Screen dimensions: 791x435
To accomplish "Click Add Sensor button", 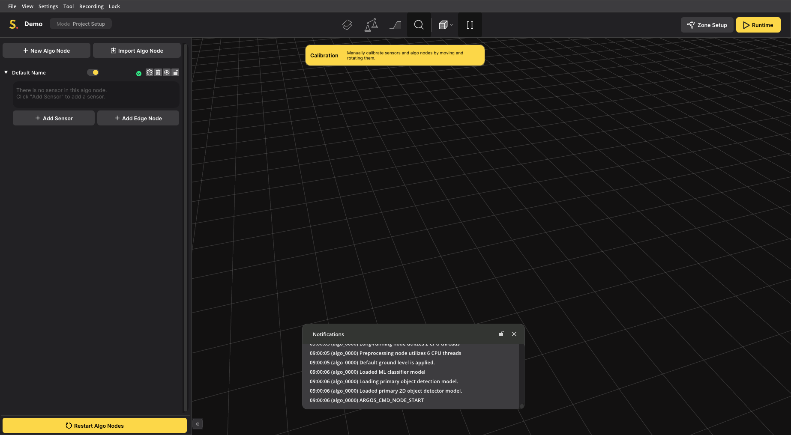I will pos(54,118).
